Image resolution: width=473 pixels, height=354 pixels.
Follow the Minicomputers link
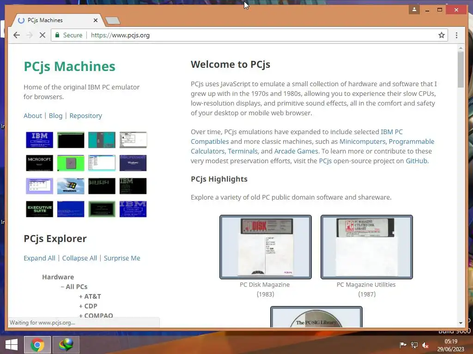pos(362,142)
